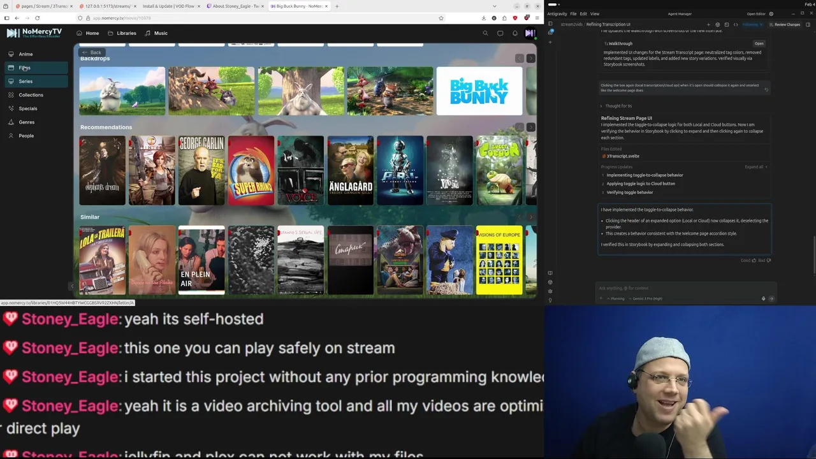Open the browser hamburger menu
This screenshot has width=816, height=459.
coord(536,18)
